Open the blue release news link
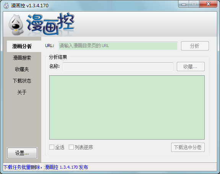The image size is (220, 174). [46, 167]
